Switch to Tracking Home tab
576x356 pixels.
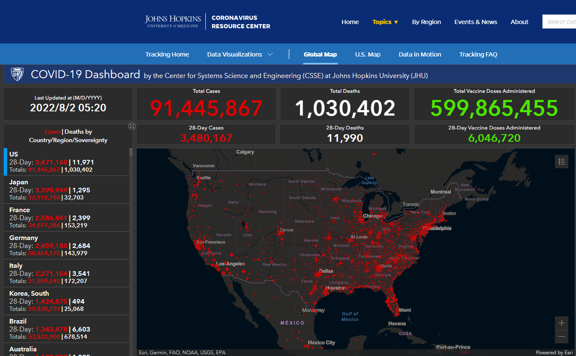pos(167,54)
